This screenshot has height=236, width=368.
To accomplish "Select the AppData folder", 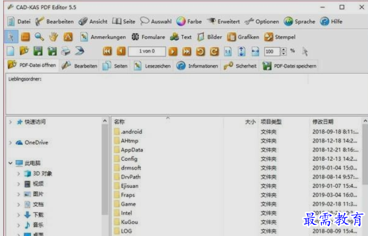I will click(x=129, y=150).
